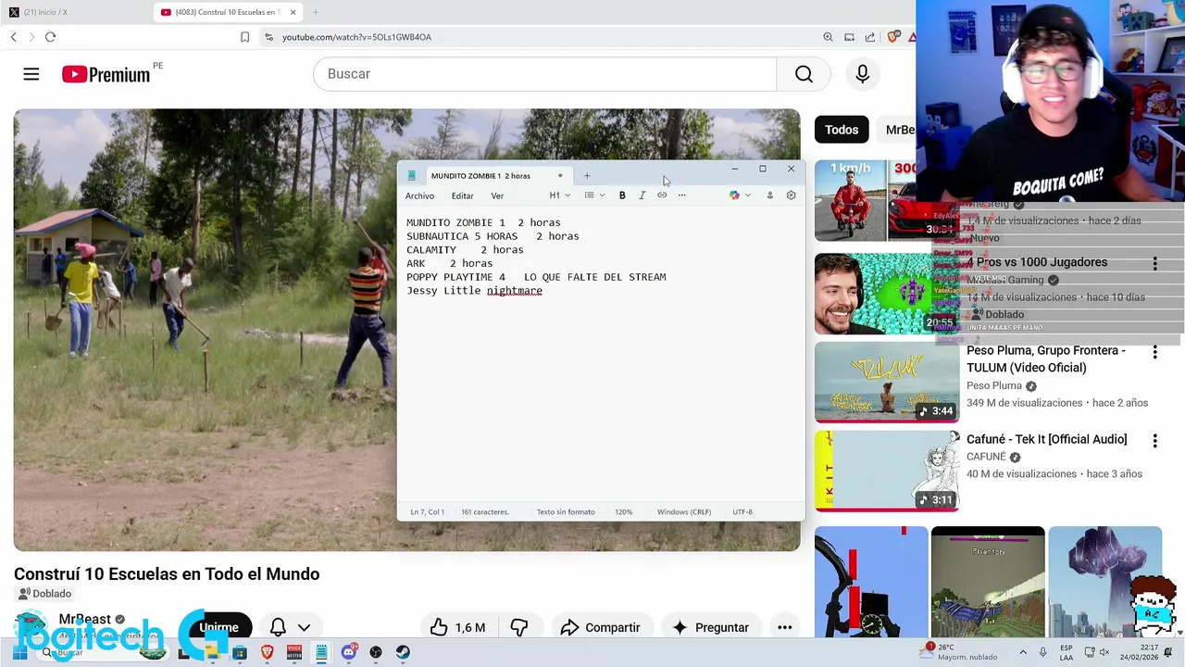Toggle bold formatting in Notepad
The width and height of the screenshot is (1185, 667).
click(x=622, y=195)
